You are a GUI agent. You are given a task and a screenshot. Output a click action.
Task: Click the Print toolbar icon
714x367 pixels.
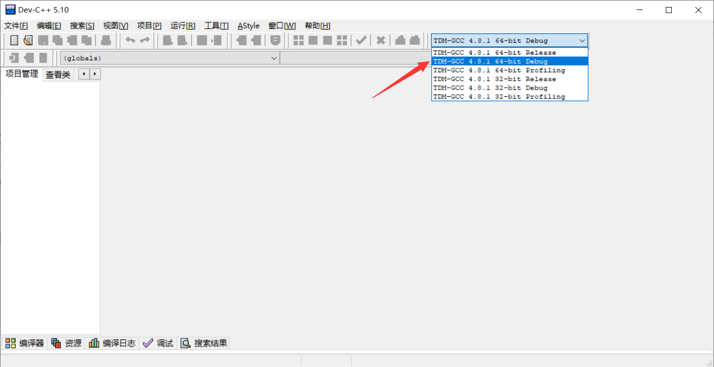click(x=106, y=41)
